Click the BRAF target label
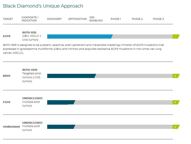Image resolution: width=191 pixels, height=144 pixels. (7, 76)
